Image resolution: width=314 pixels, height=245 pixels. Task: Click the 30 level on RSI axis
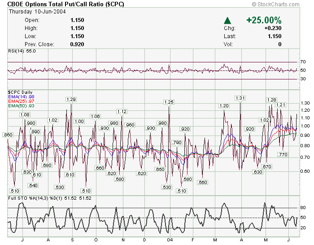tap(303, 79)
